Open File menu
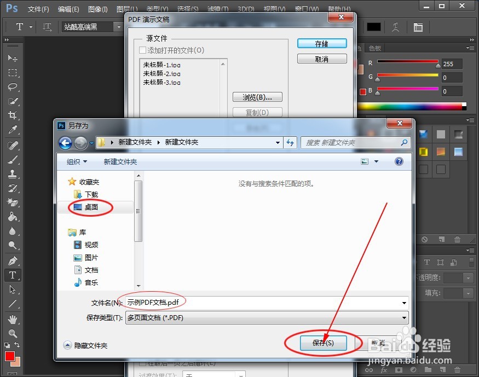Image resolution: width=479 pixels, height=377 pixels. [38, 9]
